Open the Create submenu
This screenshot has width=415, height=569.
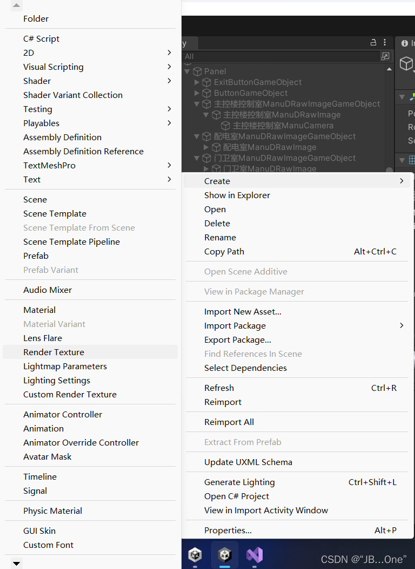217,181
